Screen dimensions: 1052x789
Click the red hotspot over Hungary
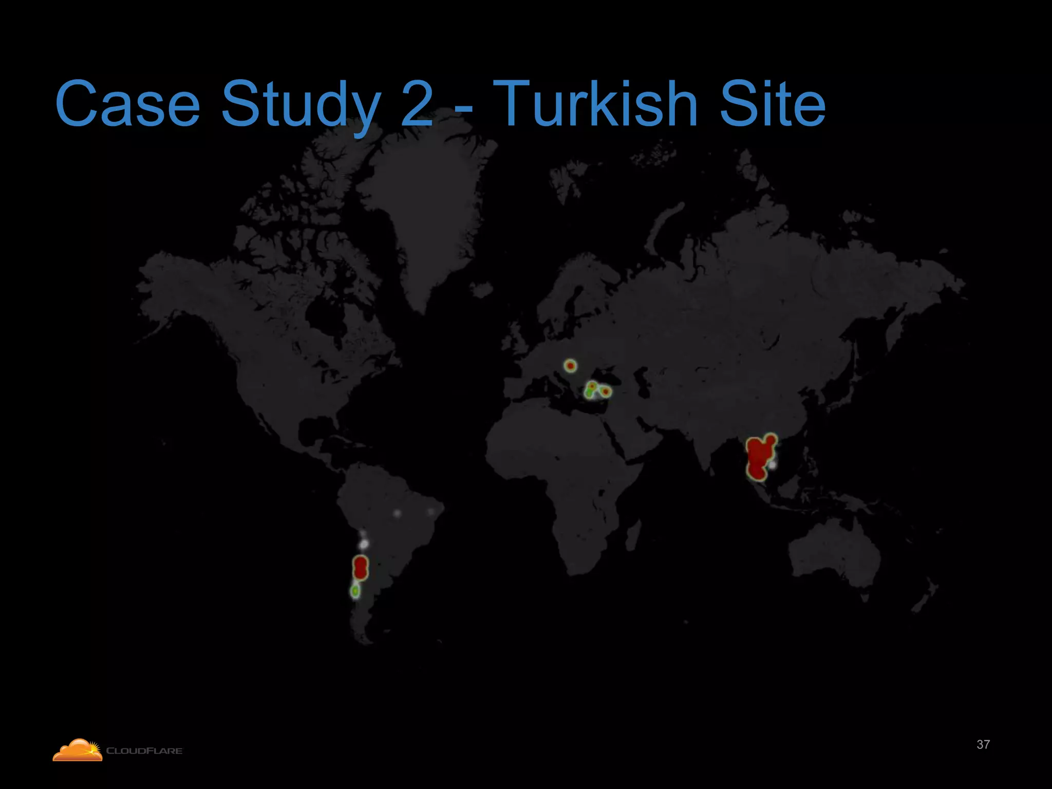pos(570,366)
